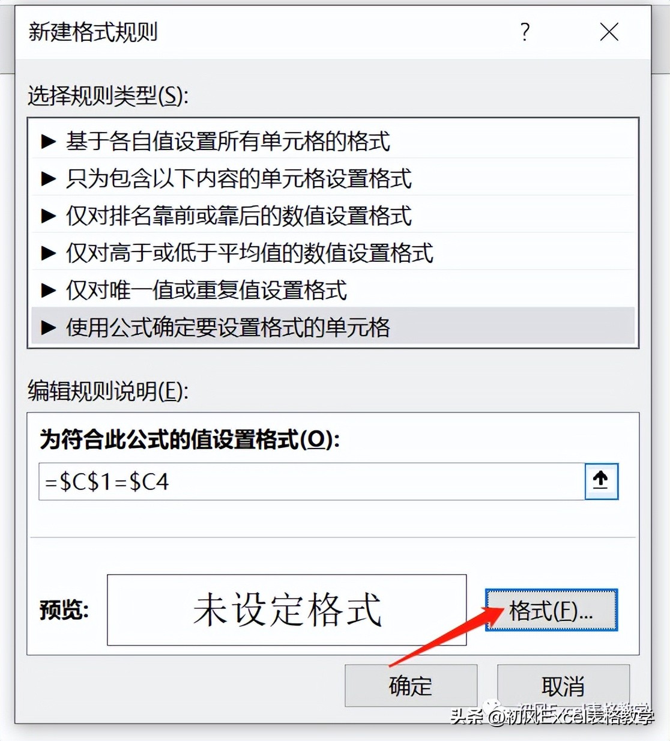
Task: Confirm with the 确定 button
Action: [411, 685]
